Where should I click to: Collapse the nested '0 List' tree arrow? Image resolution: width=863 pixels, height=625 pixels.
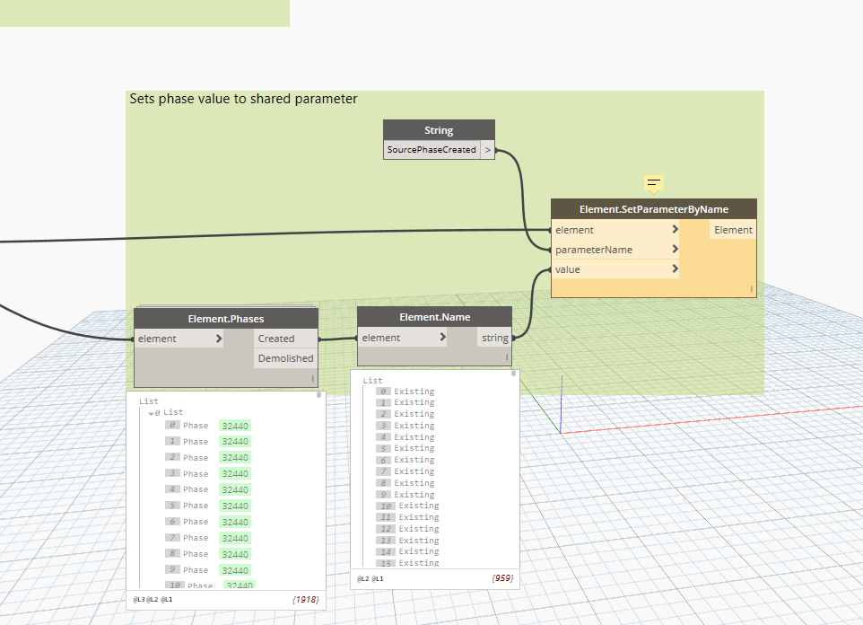(x=153, y=412)
